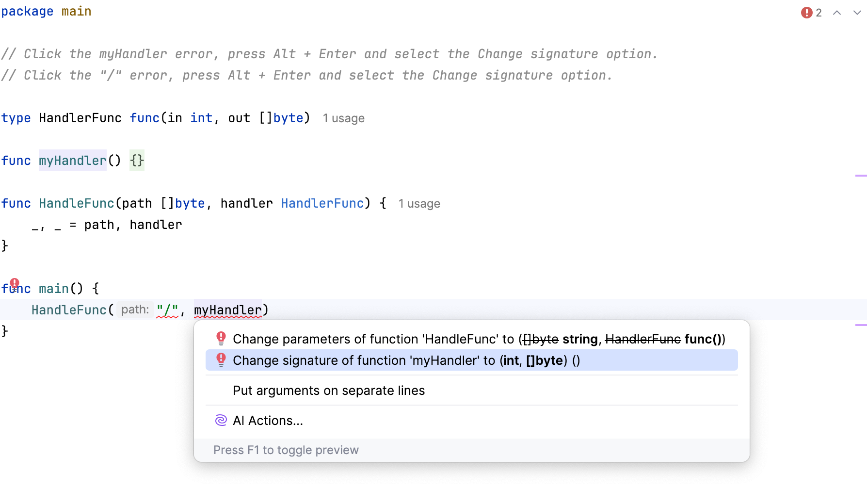Click the upper purple marker in the error stripe
Screen dimensions: 867x490
861,176
